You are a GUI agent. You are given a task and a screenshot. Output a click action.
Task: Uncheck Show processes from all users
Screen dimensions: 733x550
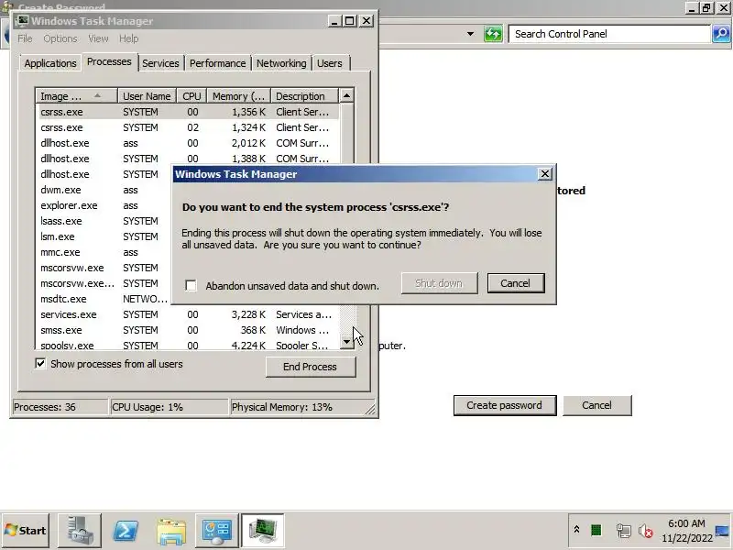(40, 363)
